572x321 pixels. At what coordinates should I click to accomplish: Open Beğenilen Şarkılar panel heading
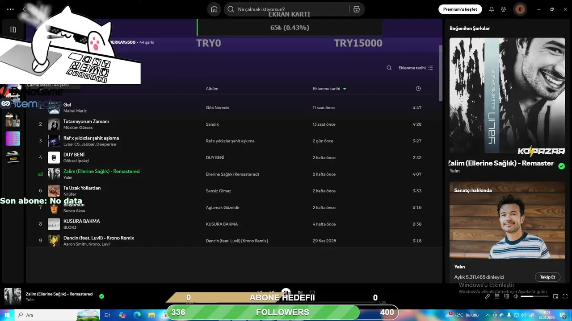470,28
